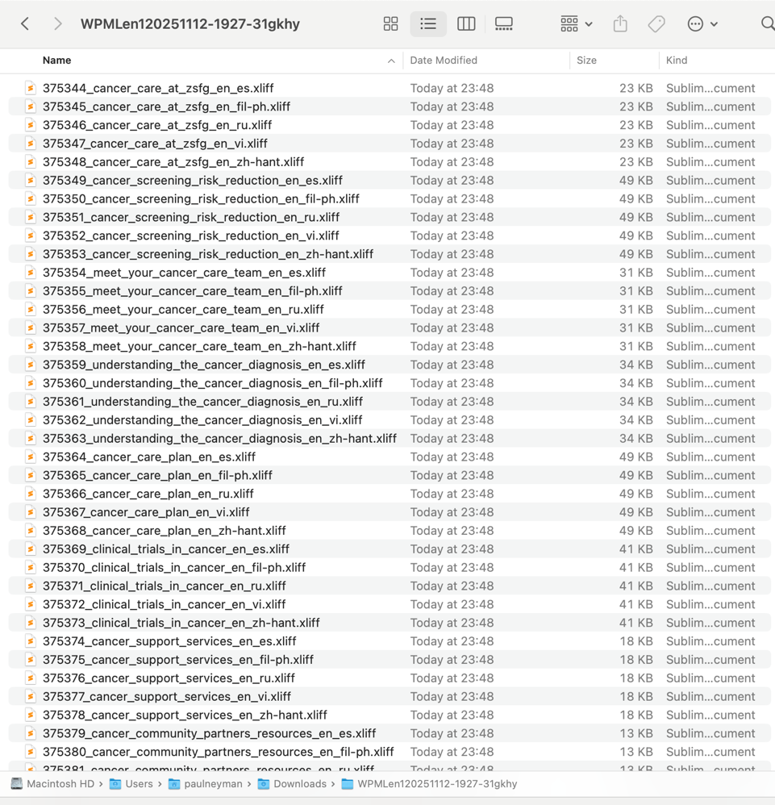Open search in Finder window
The height and width of the screenshot is (805, 775).
pos(767,23)
